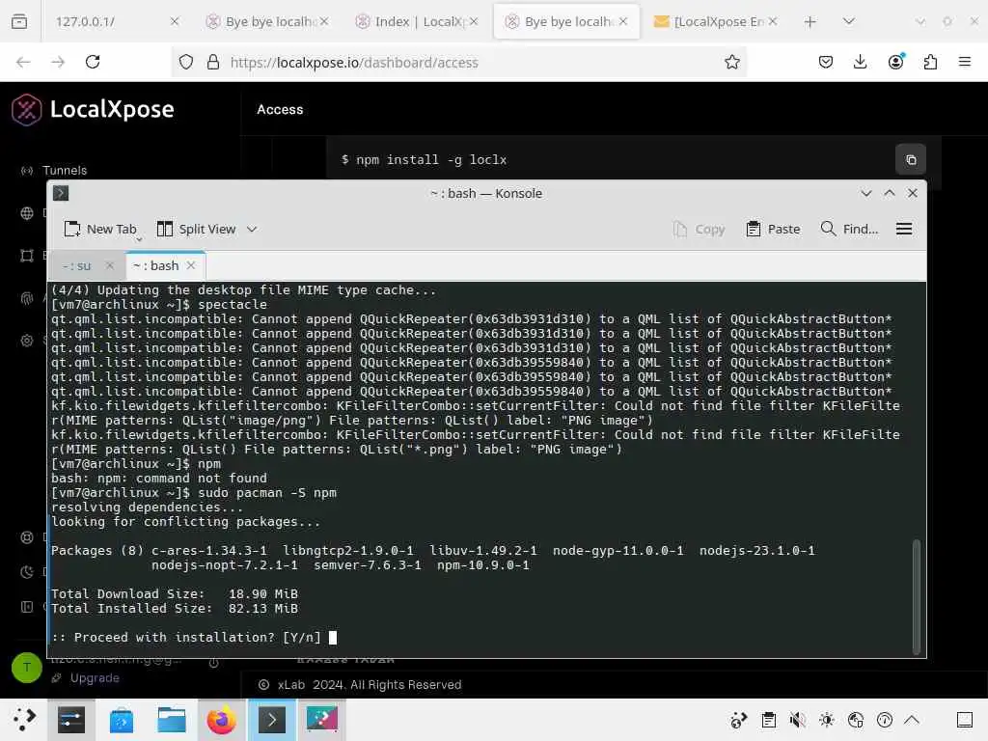Open the Dolphin file manager in taskbar

pyautogui.click(x=172, y=720)
